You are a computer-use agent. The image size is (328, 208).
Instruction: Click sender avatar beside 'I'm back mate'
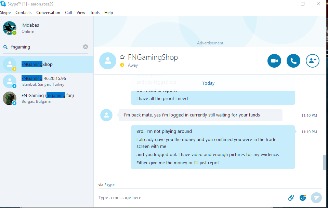point(106,115)
